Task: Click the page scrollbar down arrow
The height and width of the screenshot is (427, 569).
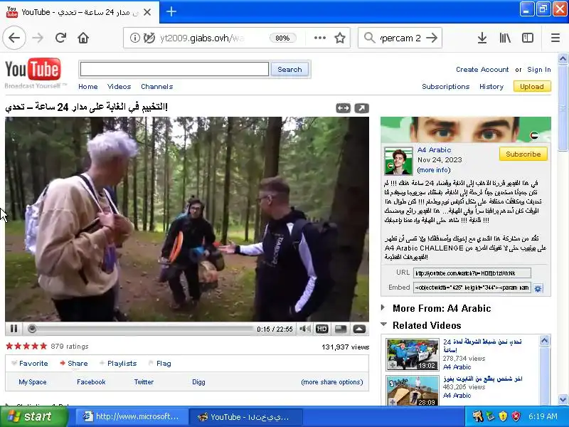Action: click(563, 399)
